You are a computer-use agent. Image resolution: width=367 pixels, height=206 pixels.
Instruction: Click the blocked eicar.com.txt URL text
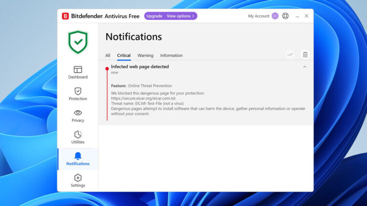143,98
